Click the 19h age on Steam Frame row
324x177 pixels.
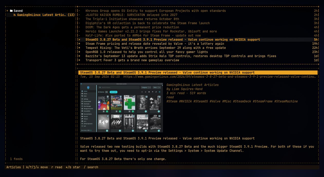point(315,44)
